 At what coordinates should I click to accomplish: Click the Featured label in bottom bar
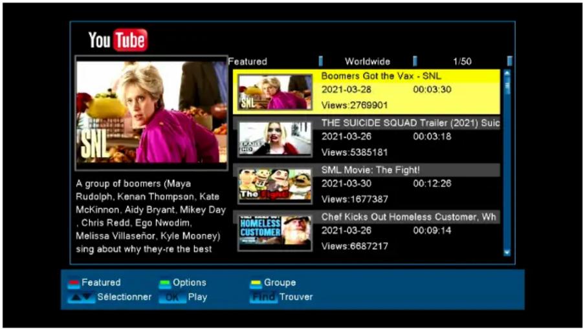tap(101, 282)
